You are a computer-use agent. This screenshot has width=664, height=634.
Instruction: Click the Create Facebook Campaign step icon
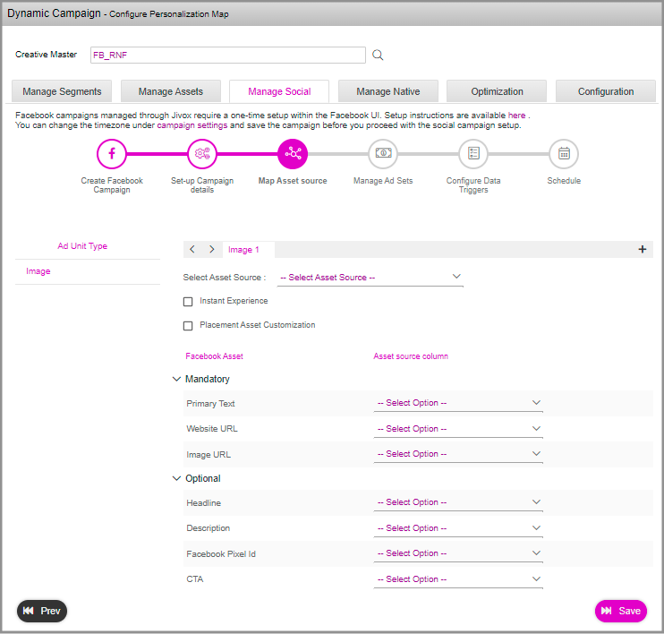tap(112, 153)
